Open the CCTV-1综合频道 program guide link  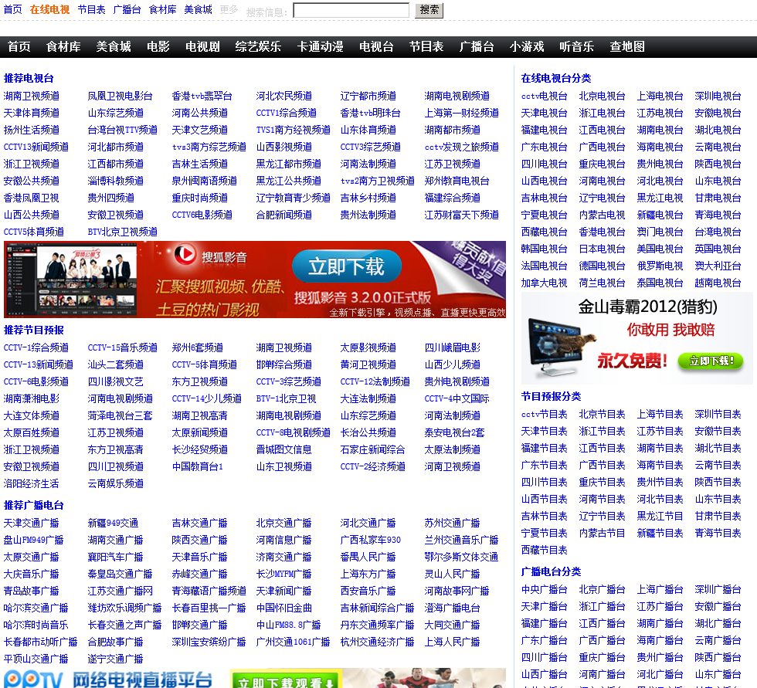(x=36, y=347)
